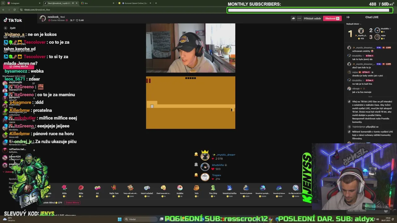Image resolution: width=397 pixels, height=223 pixels.
Task: Send the Zlaté boxerské rukavice gift
Action: click(163, 191)
